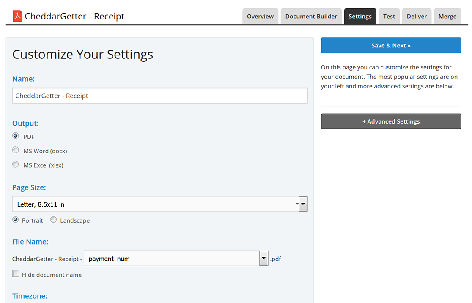This screenshot has width=472, height=303.
Task: Click the Save & Next button
Action: click(x=391, y=46)
